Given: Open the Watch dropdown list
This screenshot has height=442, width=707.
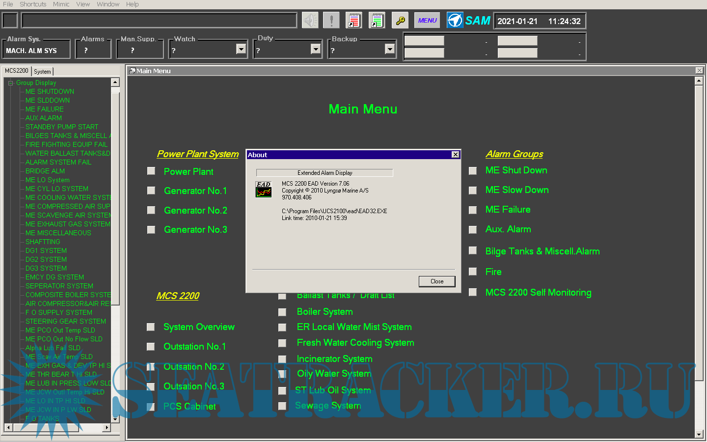Looking at the screenshot, I should coord(241,49).
